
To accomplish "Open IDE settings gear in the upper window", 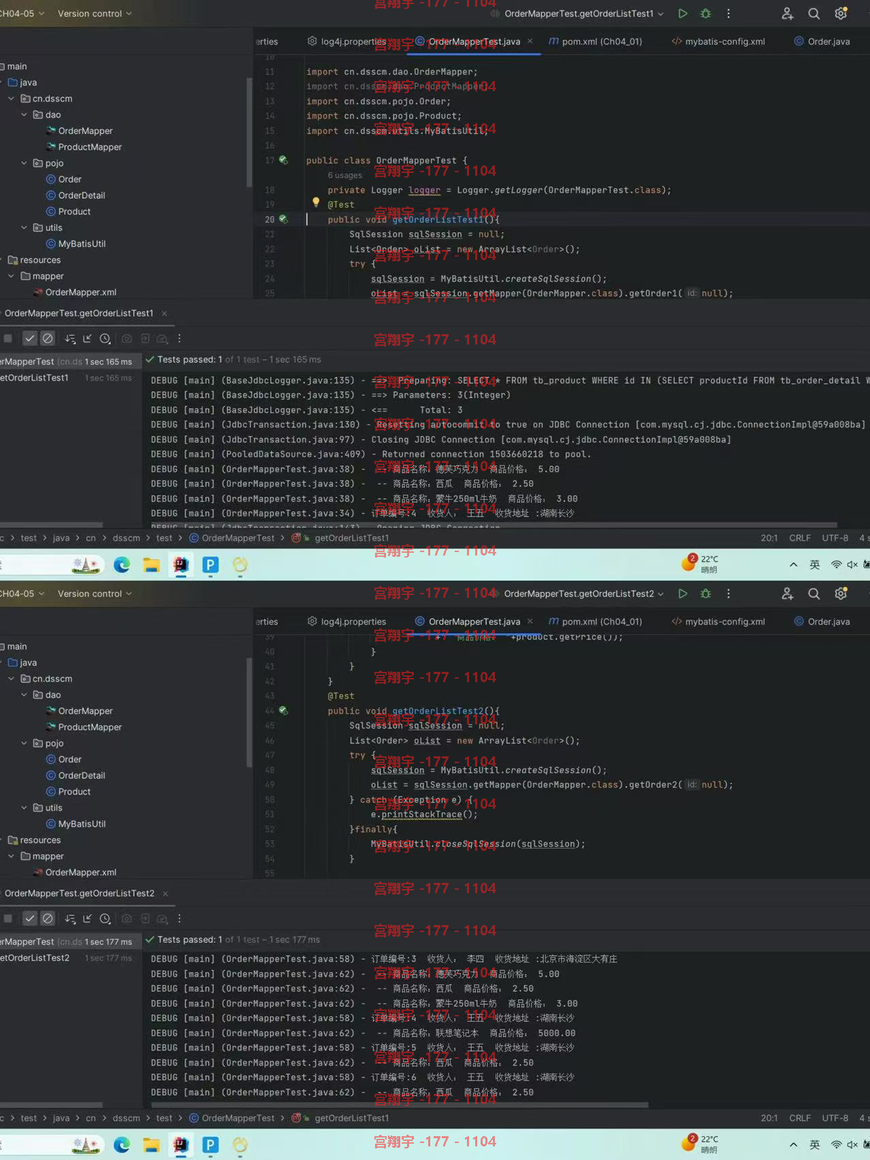I will tap(841, 14).
